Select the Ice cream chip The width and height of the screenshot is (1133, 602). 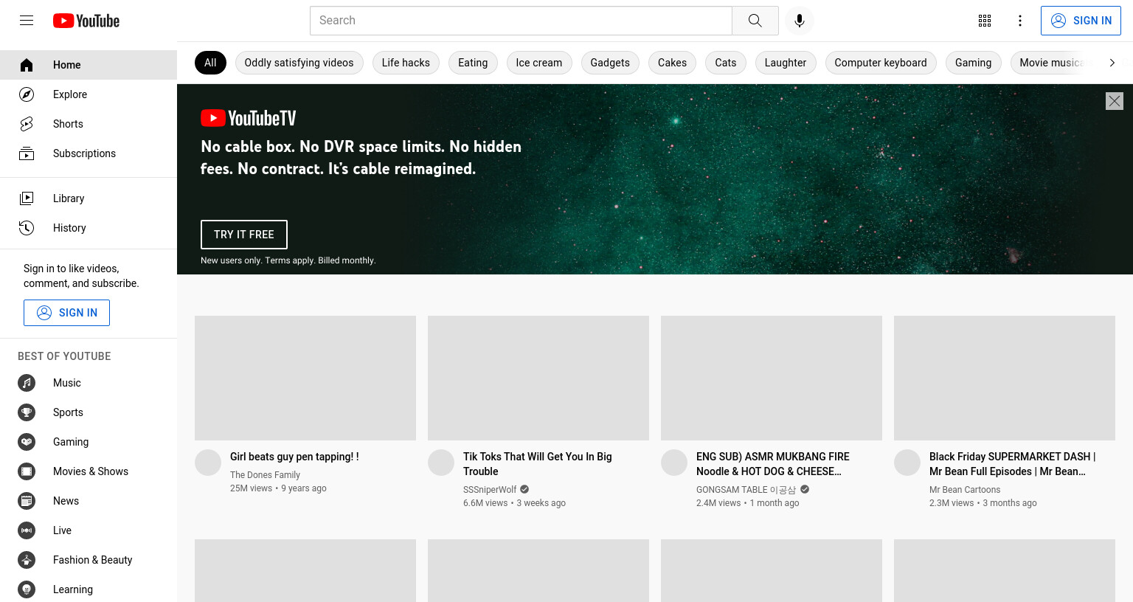(x=539, y=63)
